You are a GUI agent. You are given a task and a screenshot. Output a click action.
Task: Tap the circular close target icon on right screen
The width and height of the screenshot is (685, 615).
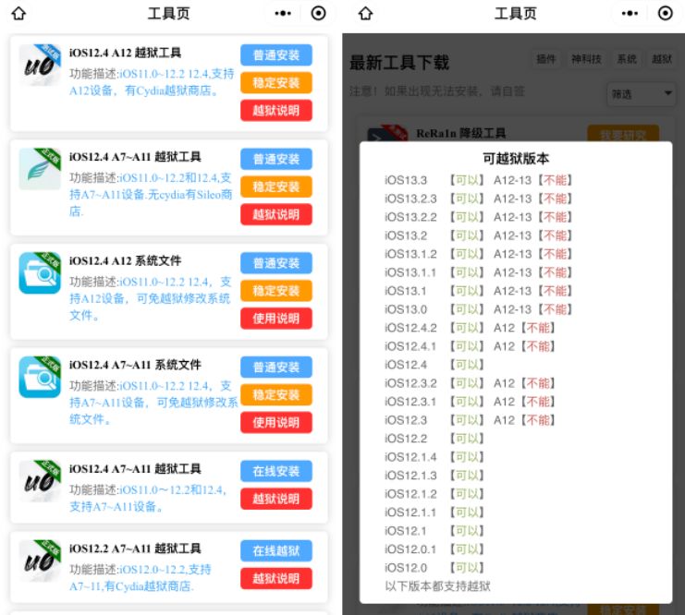666,14
